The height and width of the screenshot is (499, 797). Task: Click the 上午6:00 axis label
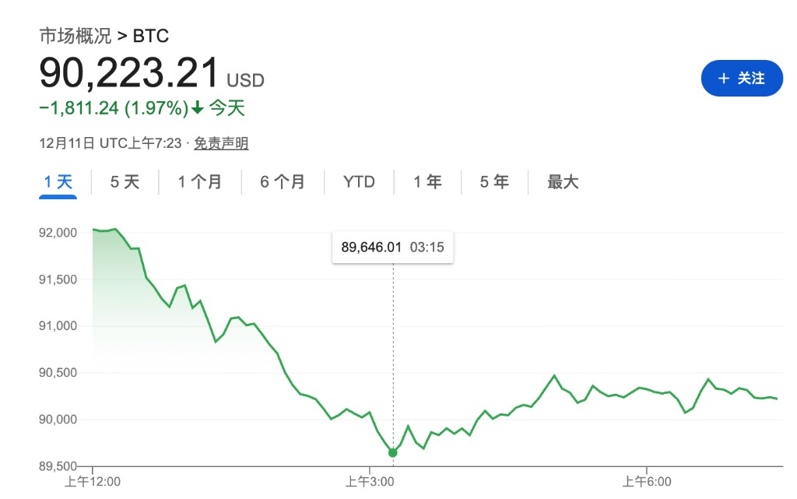tap(647, 482)
